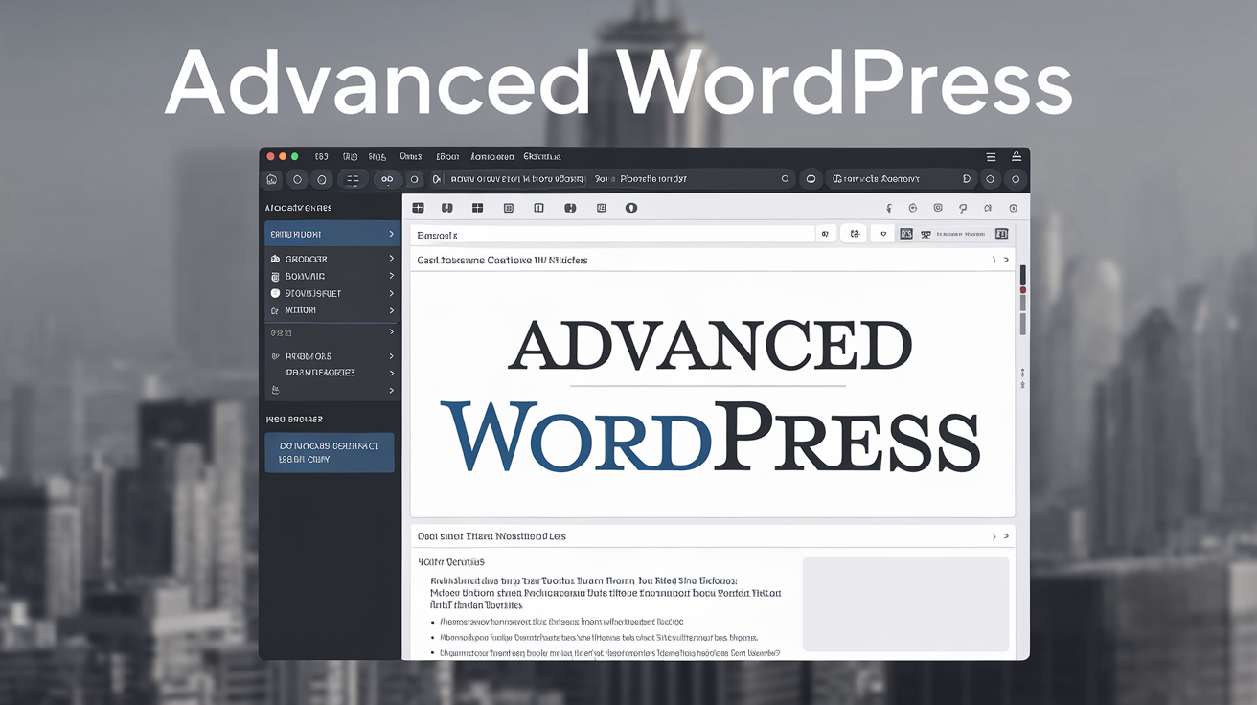This screenshot has width=1257, height=705.
Task: Open the rightmost menu item in the menu bar
Action: (540, 156)
